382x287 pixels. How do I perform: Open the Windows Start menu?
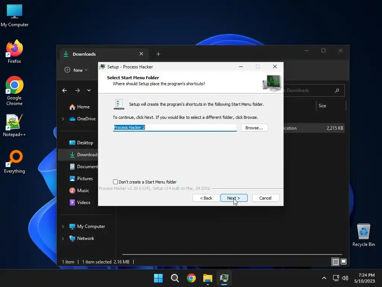[x=158, y=278]
